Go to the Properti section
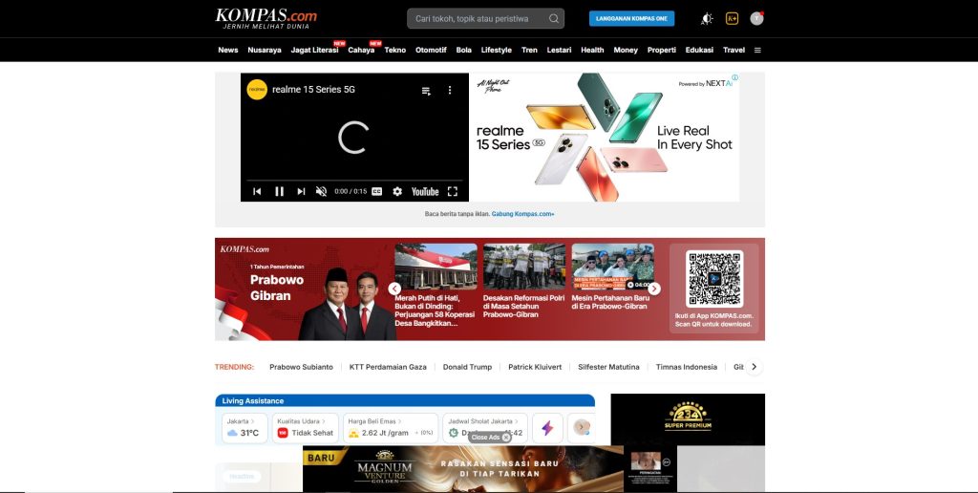 pyautogui.click(x=662, y=50)
